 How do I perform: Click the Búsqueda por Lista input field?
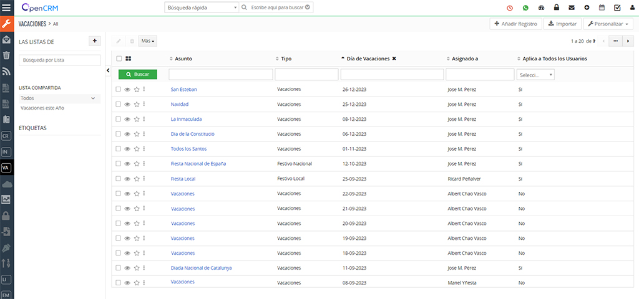click(59, 60)
